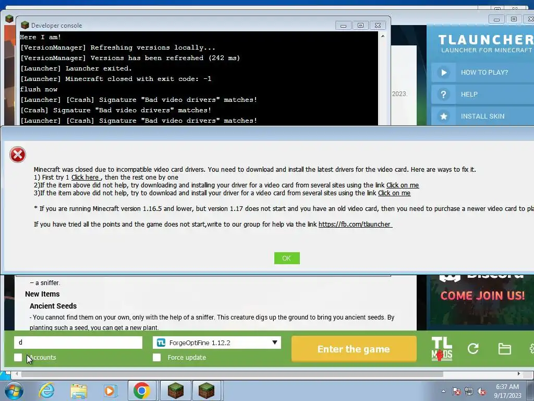Viewport: 534px width, 401px height.
Task: Maximize the Developer console window
Action: (360, 25)
